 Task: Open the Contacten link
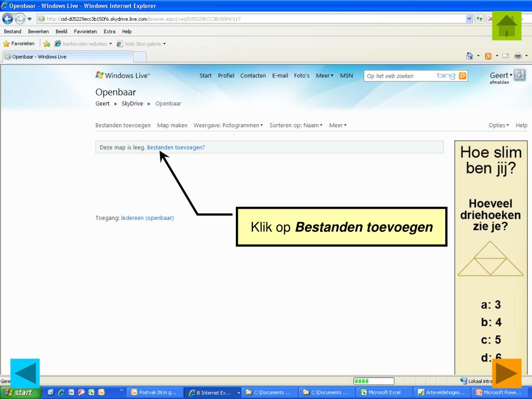click(253, 76)
